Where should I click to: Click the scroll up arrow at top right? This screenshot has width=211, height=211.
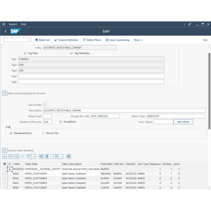pyautogui.click(x=209, y=45)
